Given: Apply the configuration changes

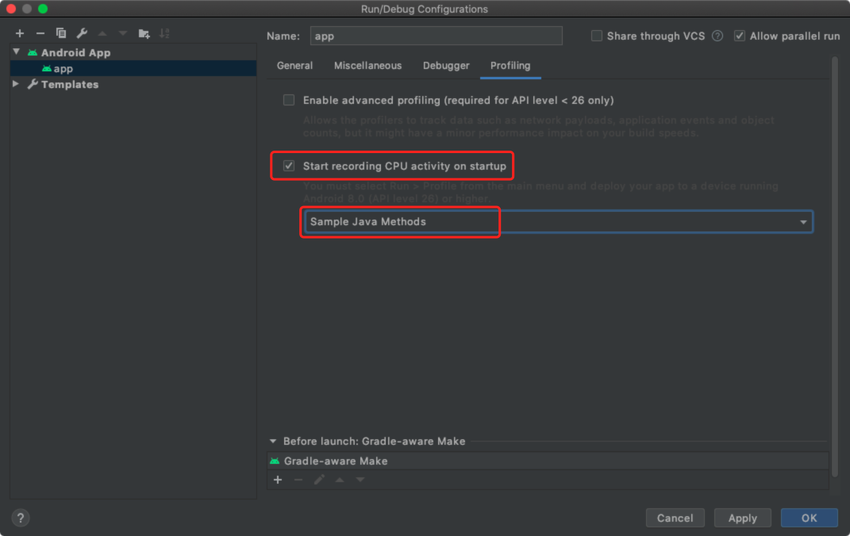Looking at the screenshot, I should (742, 518).
